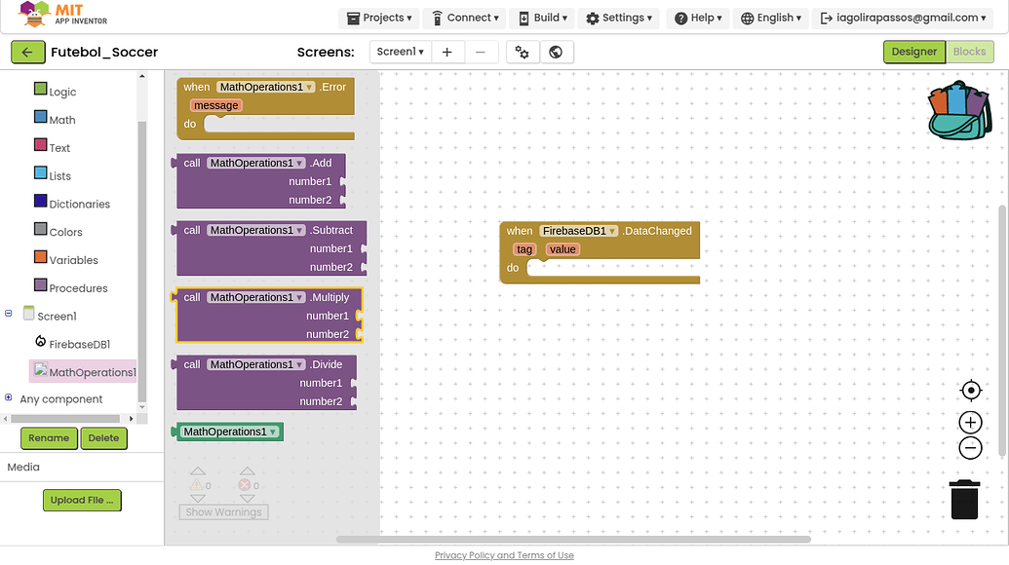Select the Colors block category
The height and width of the screenshot is (565, 1009).
65,232
